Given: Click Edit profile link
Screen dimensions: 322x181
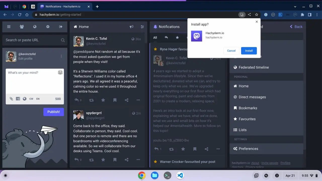Looking at the screenshot, I should point(25,59).
